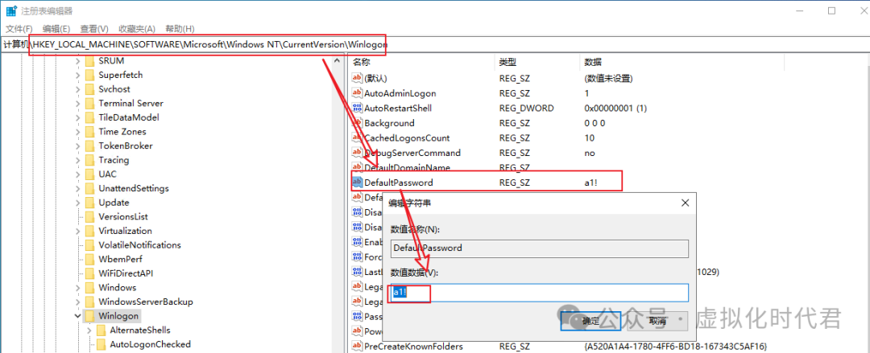The height and width of the screenshot is (353, 870).
Task: Confirm with the 确定 button
Action: (590, 321)
